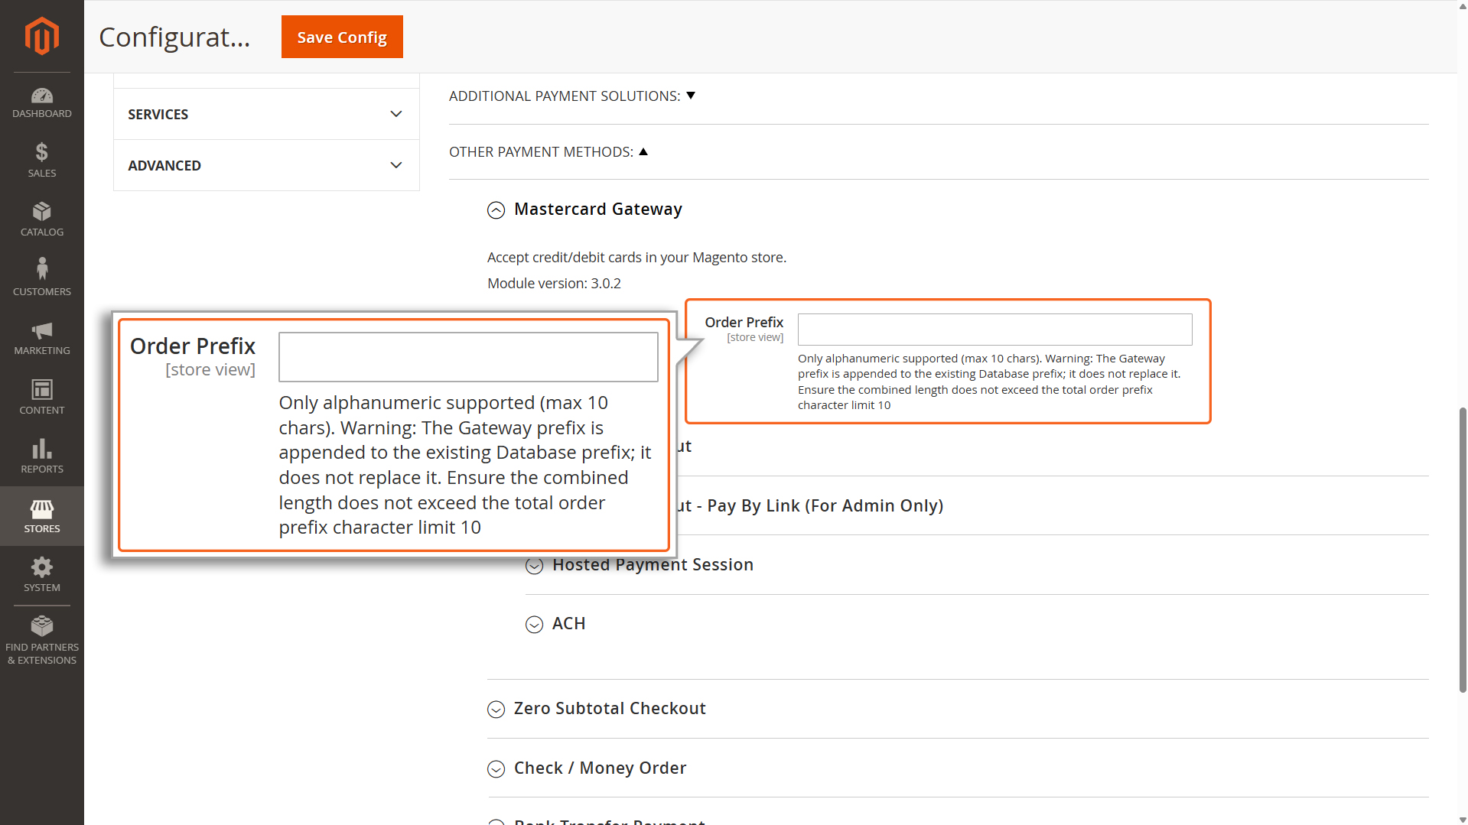The height and width of the screenshot is (825, 1468).
Task: Open the Catalog section
Action: [x=41, y=219]
